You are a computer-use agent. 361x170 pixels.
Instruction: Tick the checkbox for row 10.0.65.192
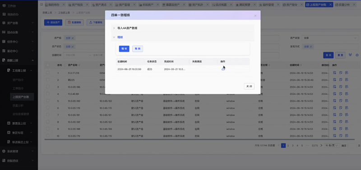tap(48, 122)
